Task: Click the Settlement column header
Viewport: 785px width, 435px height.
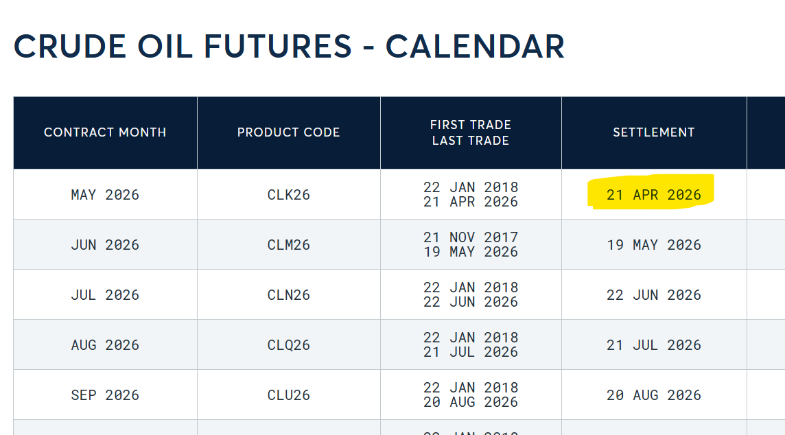Action: point(653,132)
